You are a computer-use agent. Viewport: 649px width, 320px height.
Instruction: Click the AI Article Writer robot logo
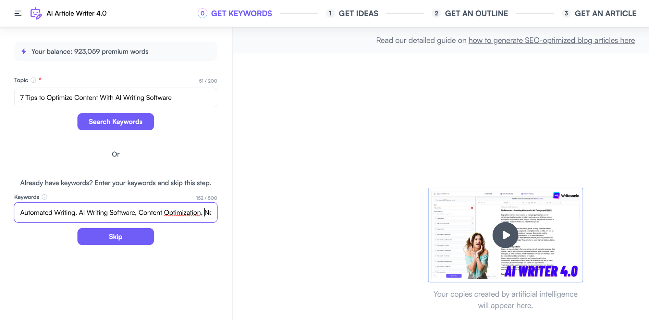pyautogui.click(x=35, y=13)
